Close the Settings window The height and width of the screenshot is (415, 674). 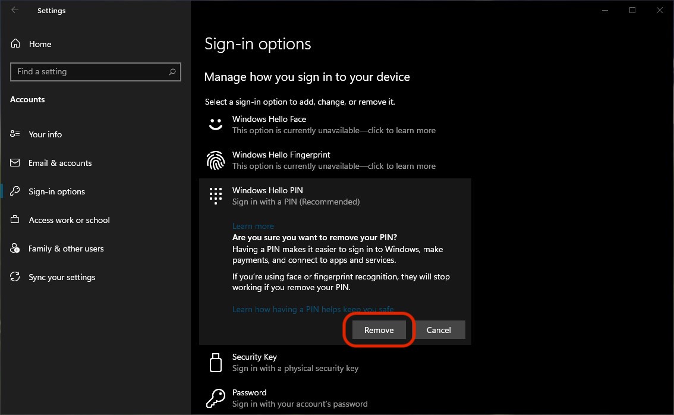tap(659, 10)
